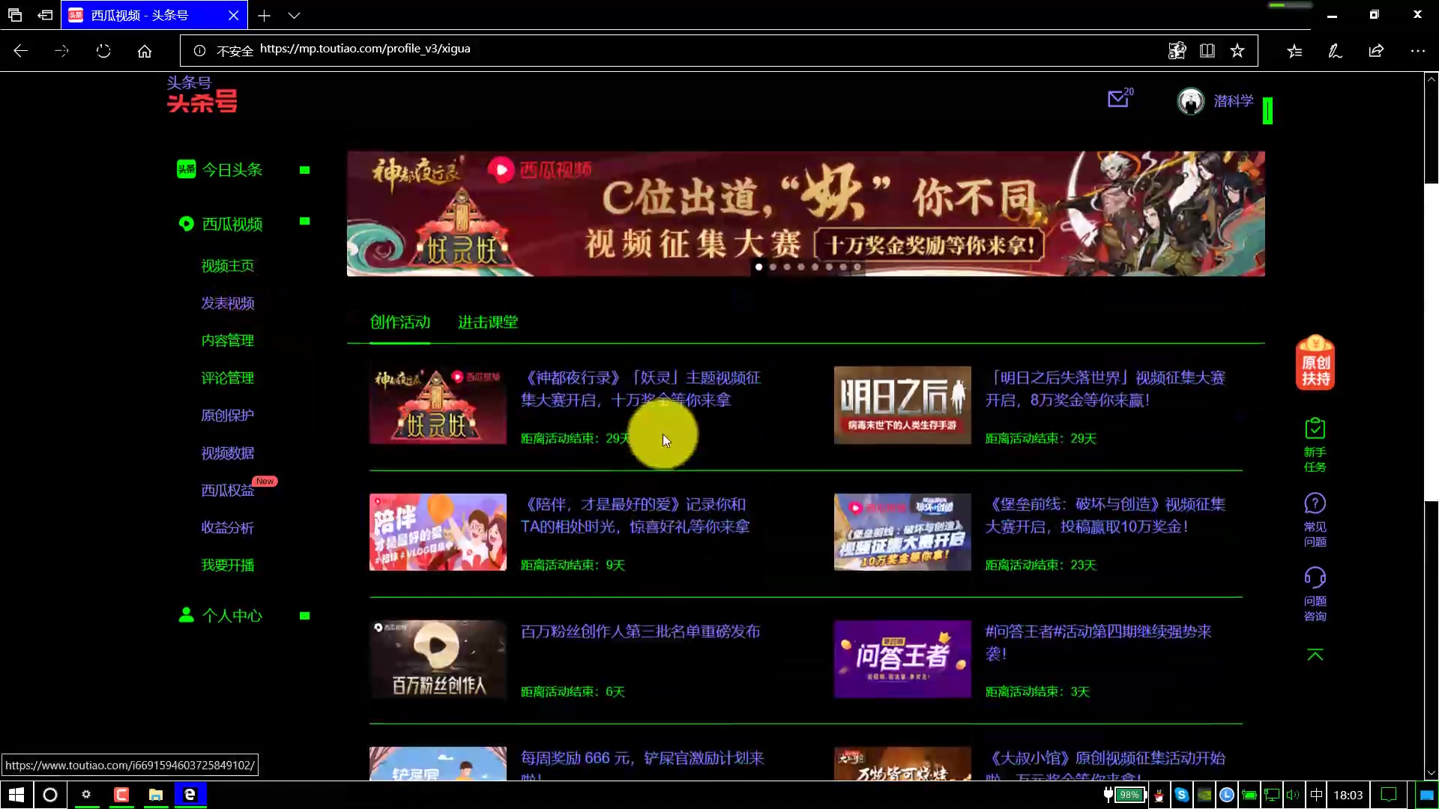This screenshot has height=809, width=1439.
Task: Open the 明日之后 activity thumbnail
Action: (902, 405)
